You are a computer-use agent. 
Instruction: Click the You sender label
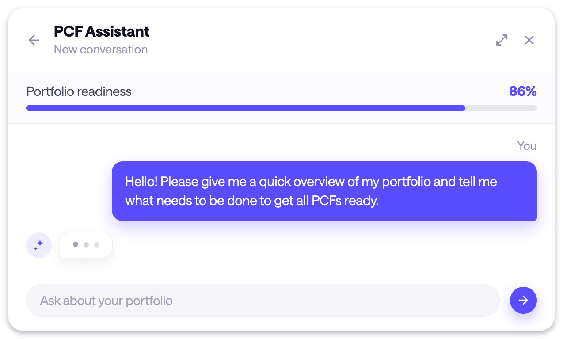coord(527,146)
